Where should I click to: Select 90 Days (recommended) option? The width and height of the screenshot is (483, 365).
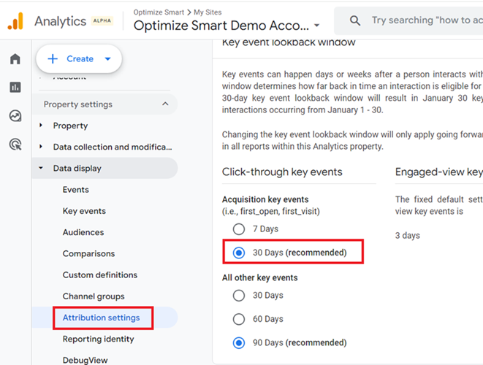point(239,343)
